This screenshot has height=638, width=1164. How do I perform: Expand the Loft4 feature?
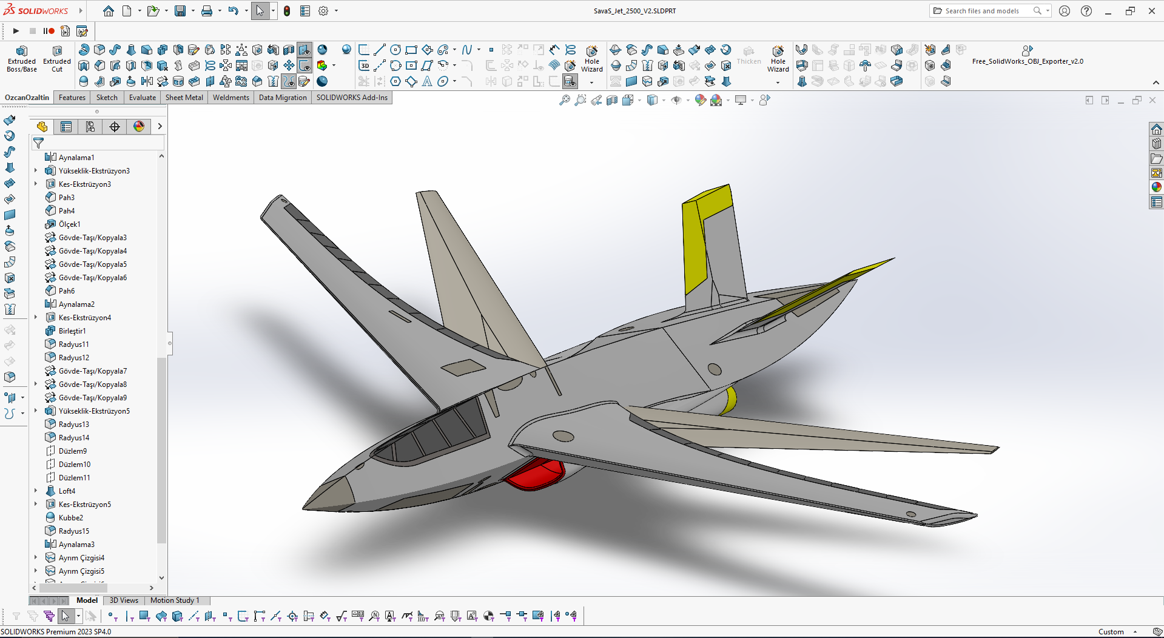pos(36,491)
